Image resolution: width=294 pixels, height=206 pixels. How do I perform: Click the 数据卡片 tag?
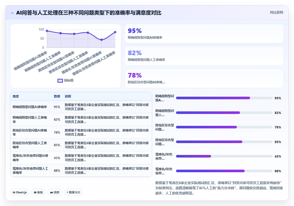click(x=73, y=192)
